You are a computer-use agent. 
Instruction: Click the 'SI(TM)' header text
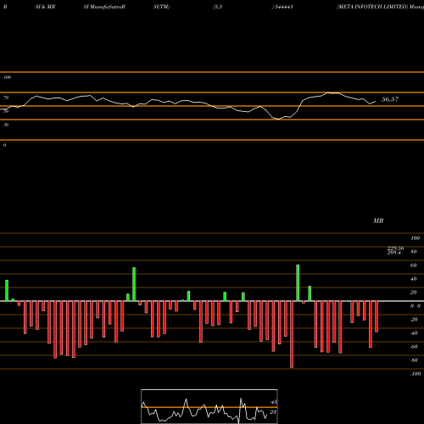click(x=161, y=7)
